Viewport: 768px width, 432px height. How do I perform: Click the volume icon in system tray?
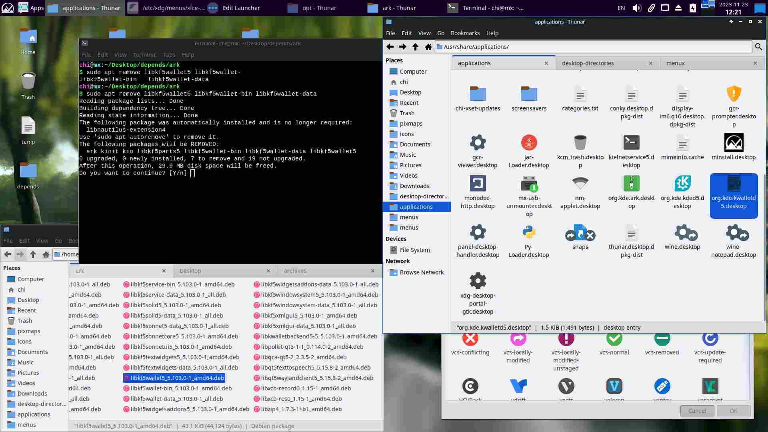coord(636,8)
